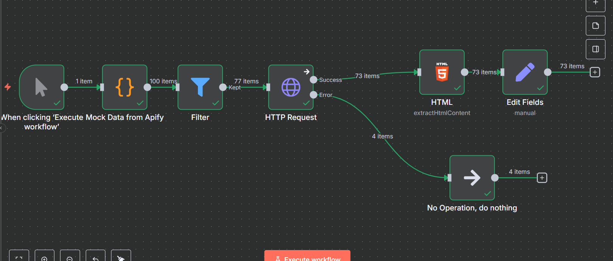Click the trigger node output connector
Screen dimensions: 613x261
point(64,87)
